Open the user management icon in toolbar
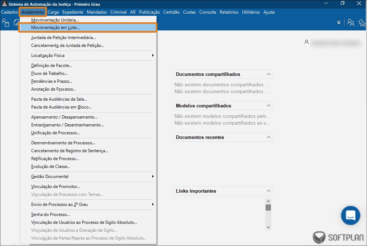367x246 pixels. click(351, 23)
